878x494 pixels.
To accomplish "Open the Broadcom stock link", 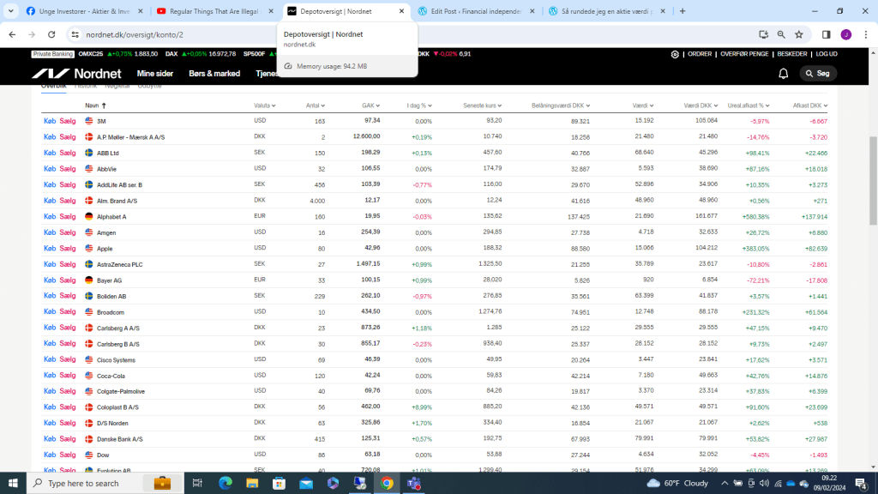I will coord(111,312).
